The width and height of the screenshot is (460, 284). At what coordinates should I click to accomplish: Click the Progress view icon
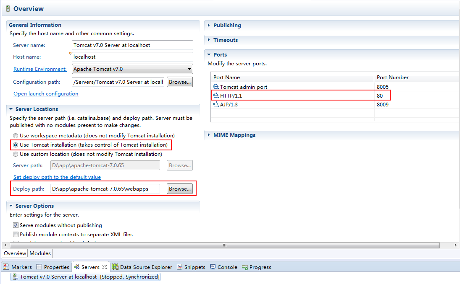pyautogui.click(x=244, y=267)
